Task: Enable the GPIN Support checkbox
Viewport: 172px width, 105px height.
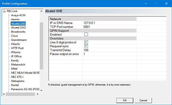Action: (x=86, y=34)
